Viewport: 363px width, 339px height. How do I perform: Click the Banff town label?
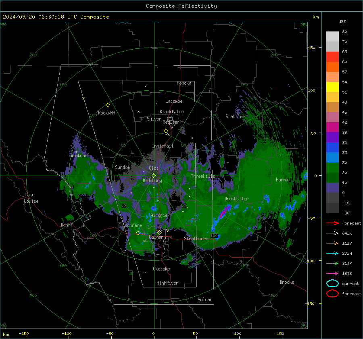(67, 225)
